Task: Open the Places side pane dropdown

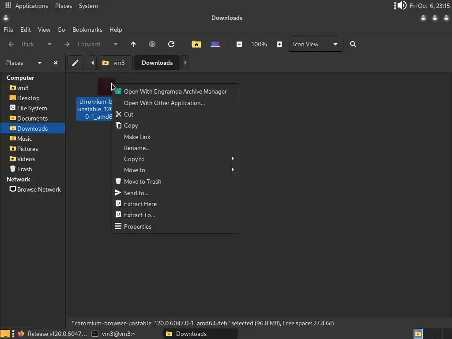Action: point(40,63)
